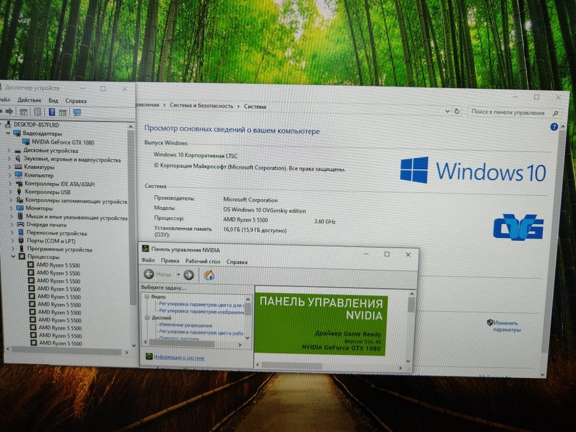Viewport: 576px width, 432px height.
Task: Select the Microsoft Corporation manufacturer value
Action: [250, 200]
